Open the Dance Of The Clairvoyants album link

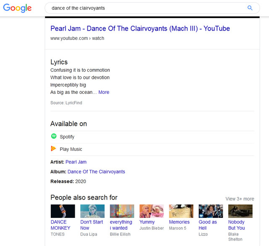point(96,171)
